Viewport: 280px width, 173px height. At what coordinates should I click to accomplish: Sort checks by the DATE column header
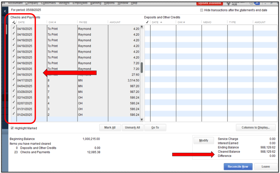tap(21, 22)
